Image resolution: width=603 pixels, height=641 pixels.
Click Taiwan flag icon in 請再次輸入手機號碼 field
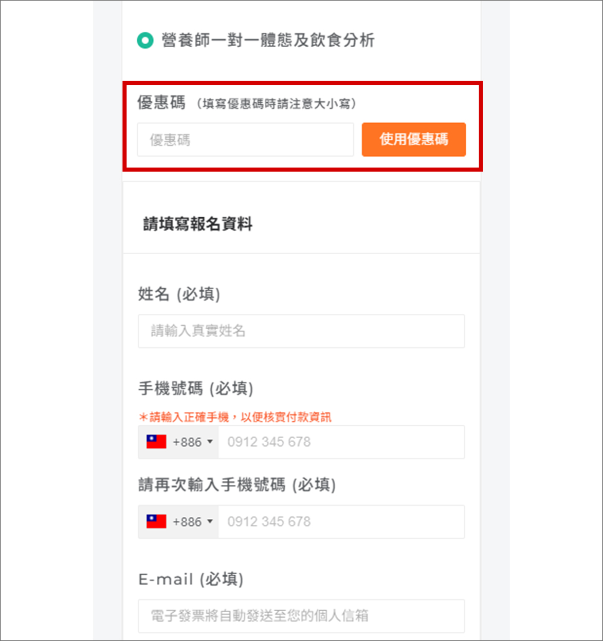156,522
